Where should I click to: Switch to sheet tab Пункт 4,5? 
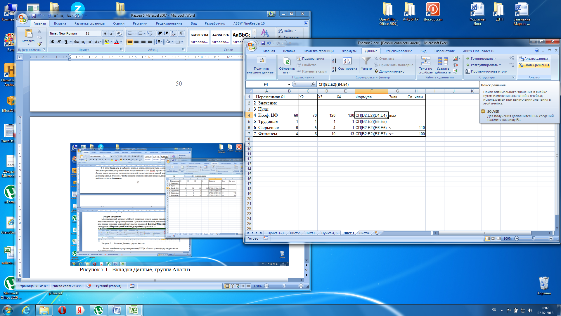(329, 233)
